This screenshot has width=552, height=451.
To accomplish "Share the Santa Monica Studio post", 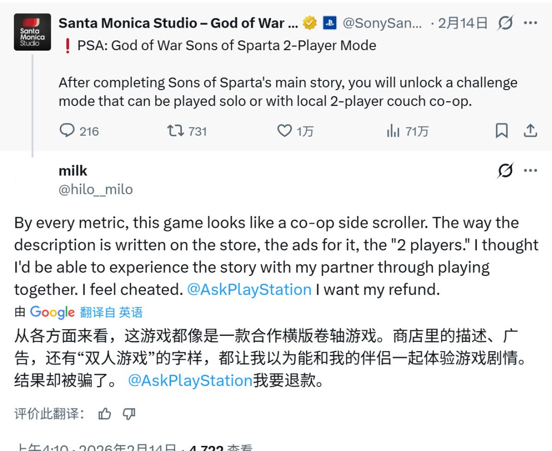I will [531, 131].
